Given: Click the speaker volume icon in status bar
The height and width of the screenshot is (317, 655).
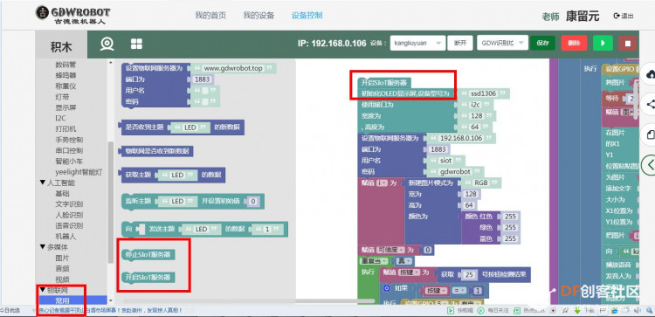Looking at the screenshot, I should click(638, 310).
